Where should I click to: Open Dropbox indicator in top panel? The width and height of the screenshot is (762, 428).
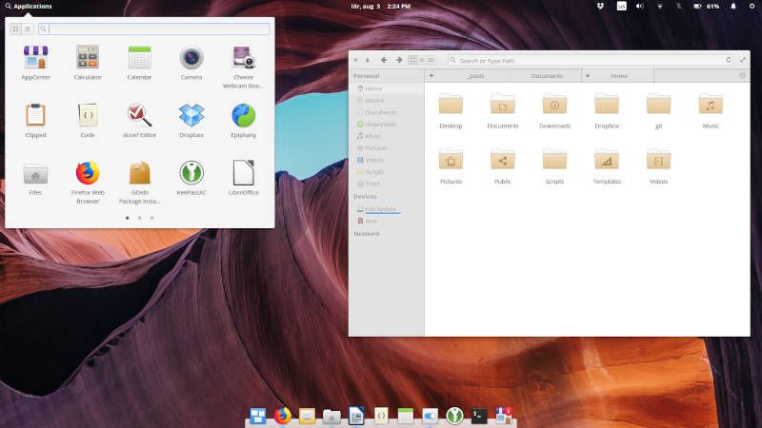coord(601,7)
